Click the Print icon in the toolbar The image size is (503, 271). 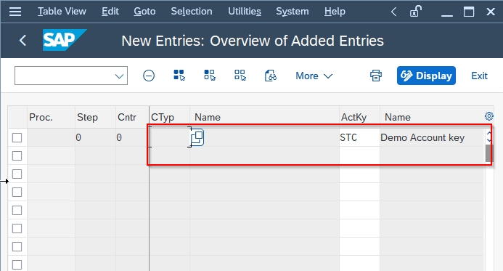coord(376,76)
